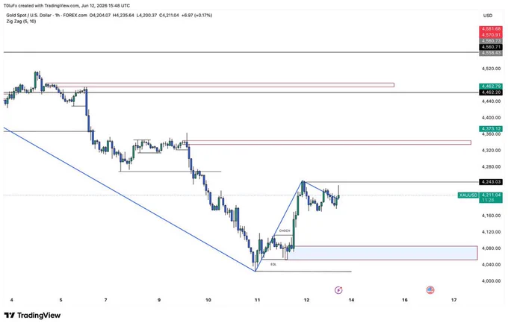Click date label 14 on time axis
This screenshot has height=326, width=508.
352,300
